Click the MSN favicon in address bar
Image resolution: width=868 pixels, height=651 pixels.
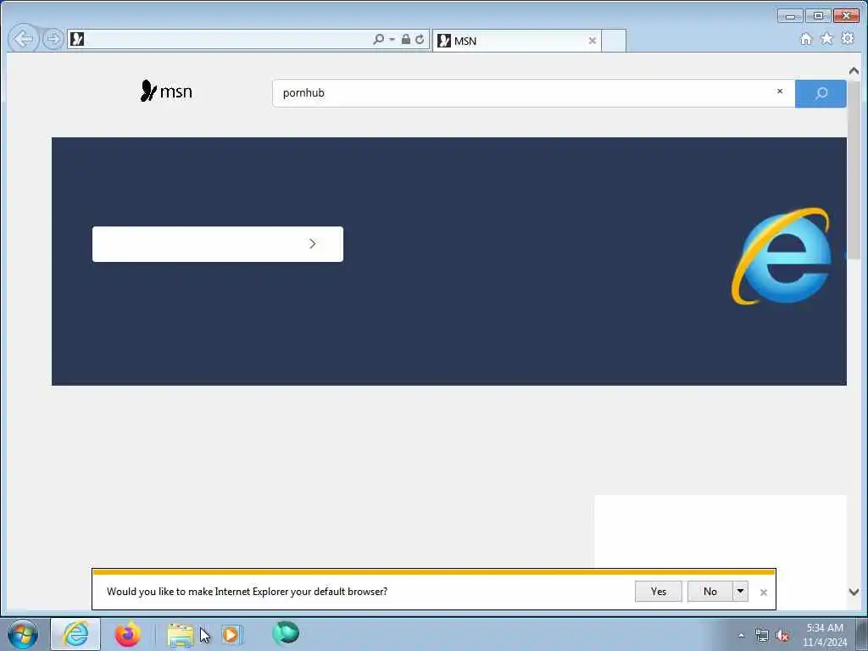(x=77, y=39)
